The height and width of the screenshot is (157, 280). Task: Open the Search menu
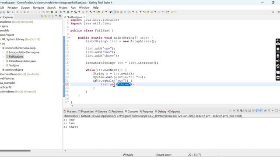(x=52, y=8)
